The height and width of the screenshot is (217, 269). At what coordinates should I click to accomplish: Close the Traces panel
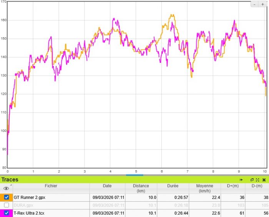(x=264, y=180)
